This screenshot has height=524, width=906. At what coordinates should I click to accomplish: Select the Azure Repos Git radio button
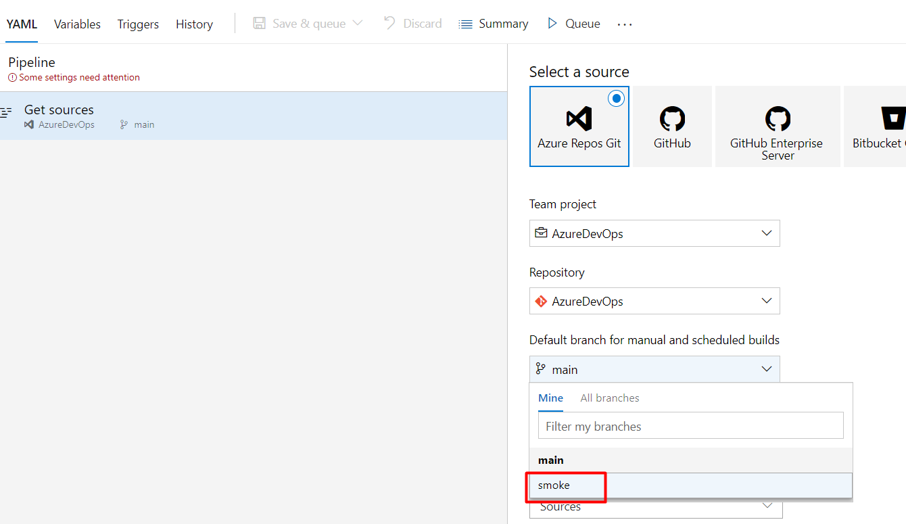tap(616, 99)
